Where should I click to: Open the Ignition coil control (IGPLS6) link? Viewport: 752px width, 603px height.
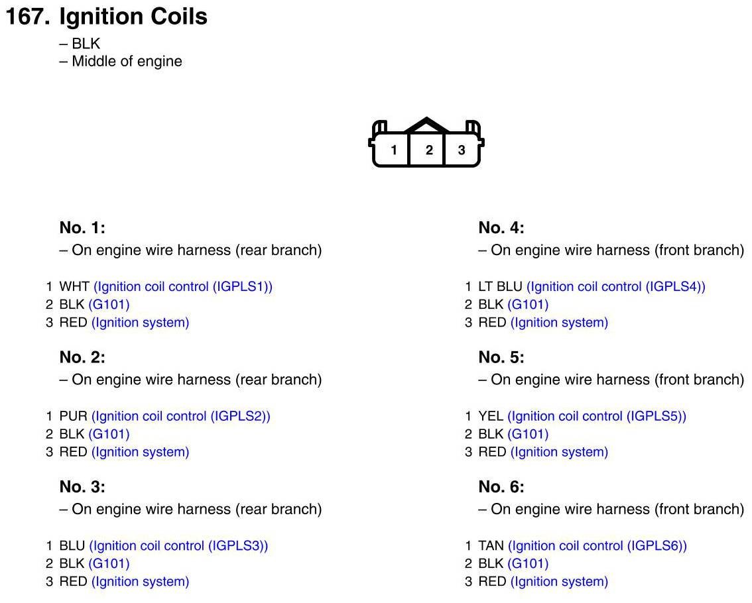(x=597, y=546)
